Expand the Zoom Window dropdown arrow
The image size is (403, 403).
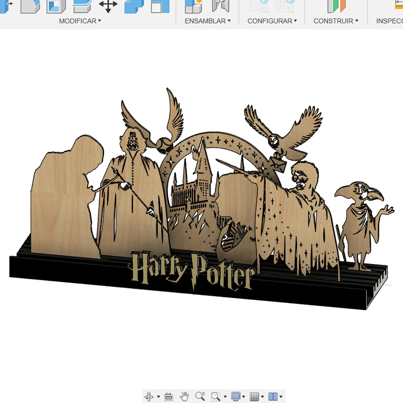[x=225, y=397]
